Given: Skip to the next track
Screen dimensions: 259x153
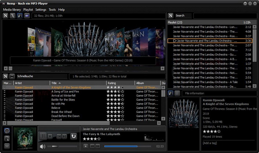Looking at the screenshot, I should tap(64, 136).
